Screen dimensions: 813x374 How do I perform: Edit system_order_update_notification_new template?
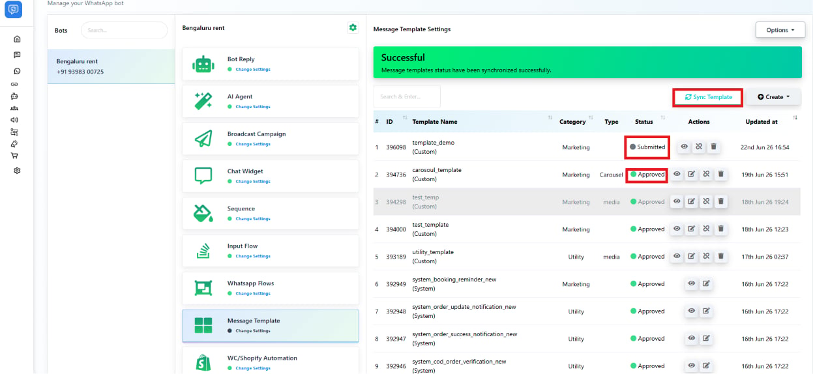[x=706, y=311]
